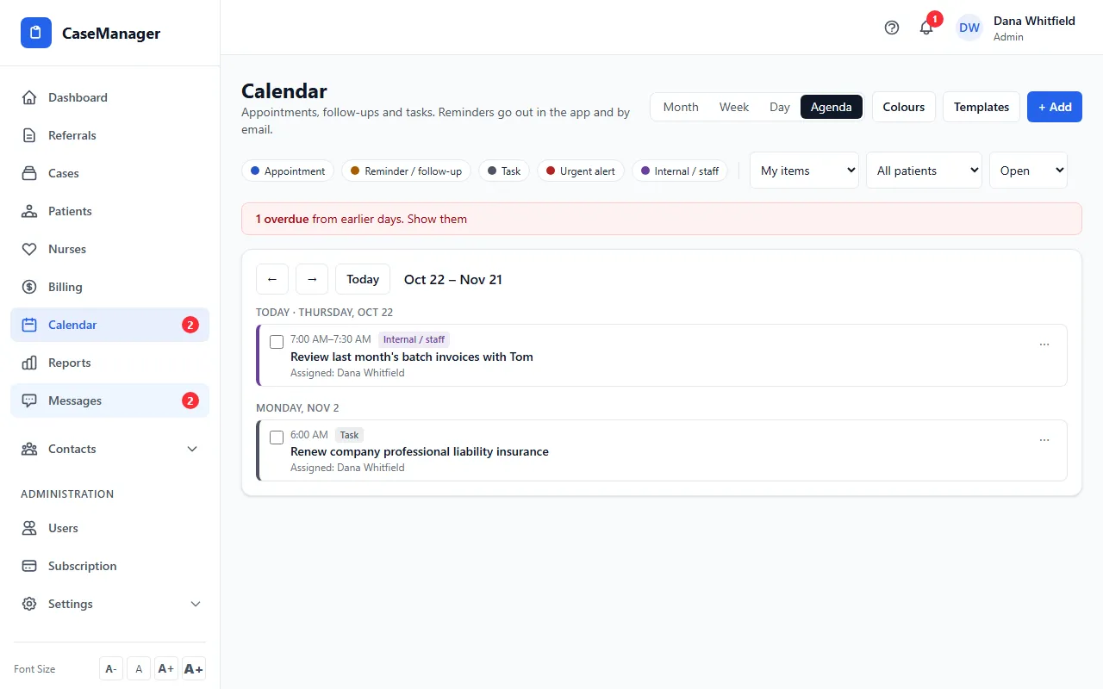The image size is (1103, 689).
Task: Toggle the Task category filter chip
Action: click(x=504, y=171)
